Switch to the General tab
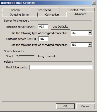Screen dimensions: 97x112 click(16, 10)
